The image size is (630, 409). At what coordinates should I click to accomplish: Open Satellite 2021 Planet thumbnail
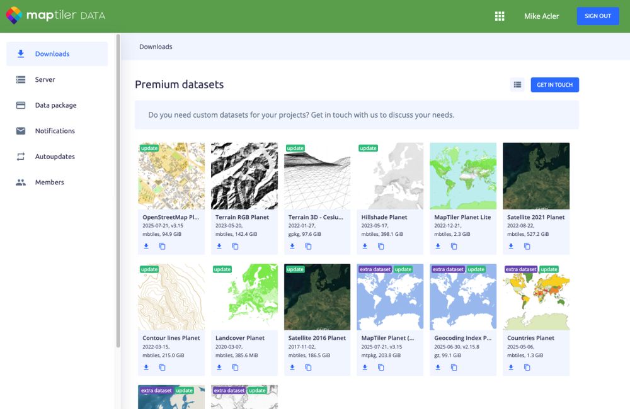coord(536,176)
